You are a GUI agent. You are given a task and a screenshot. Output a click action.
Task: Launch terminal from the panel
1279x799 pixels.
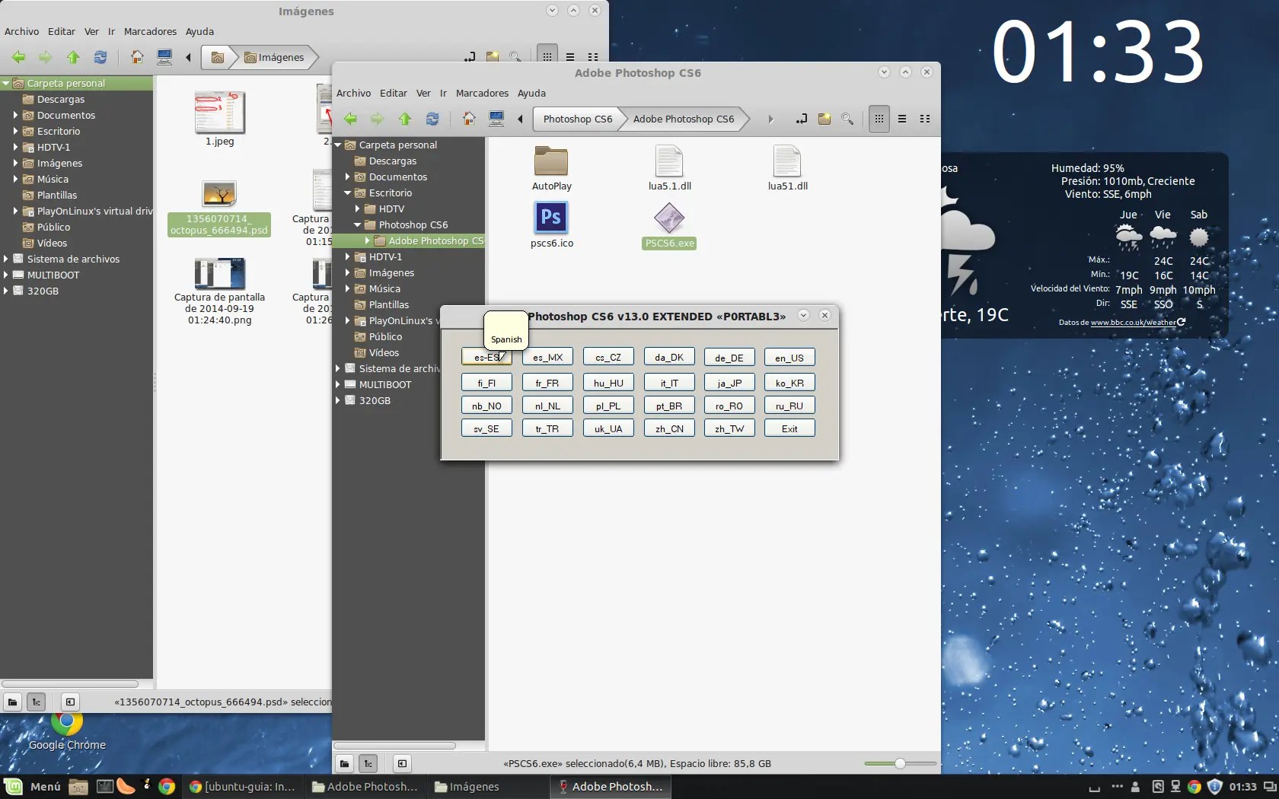(x=105, y=787)
